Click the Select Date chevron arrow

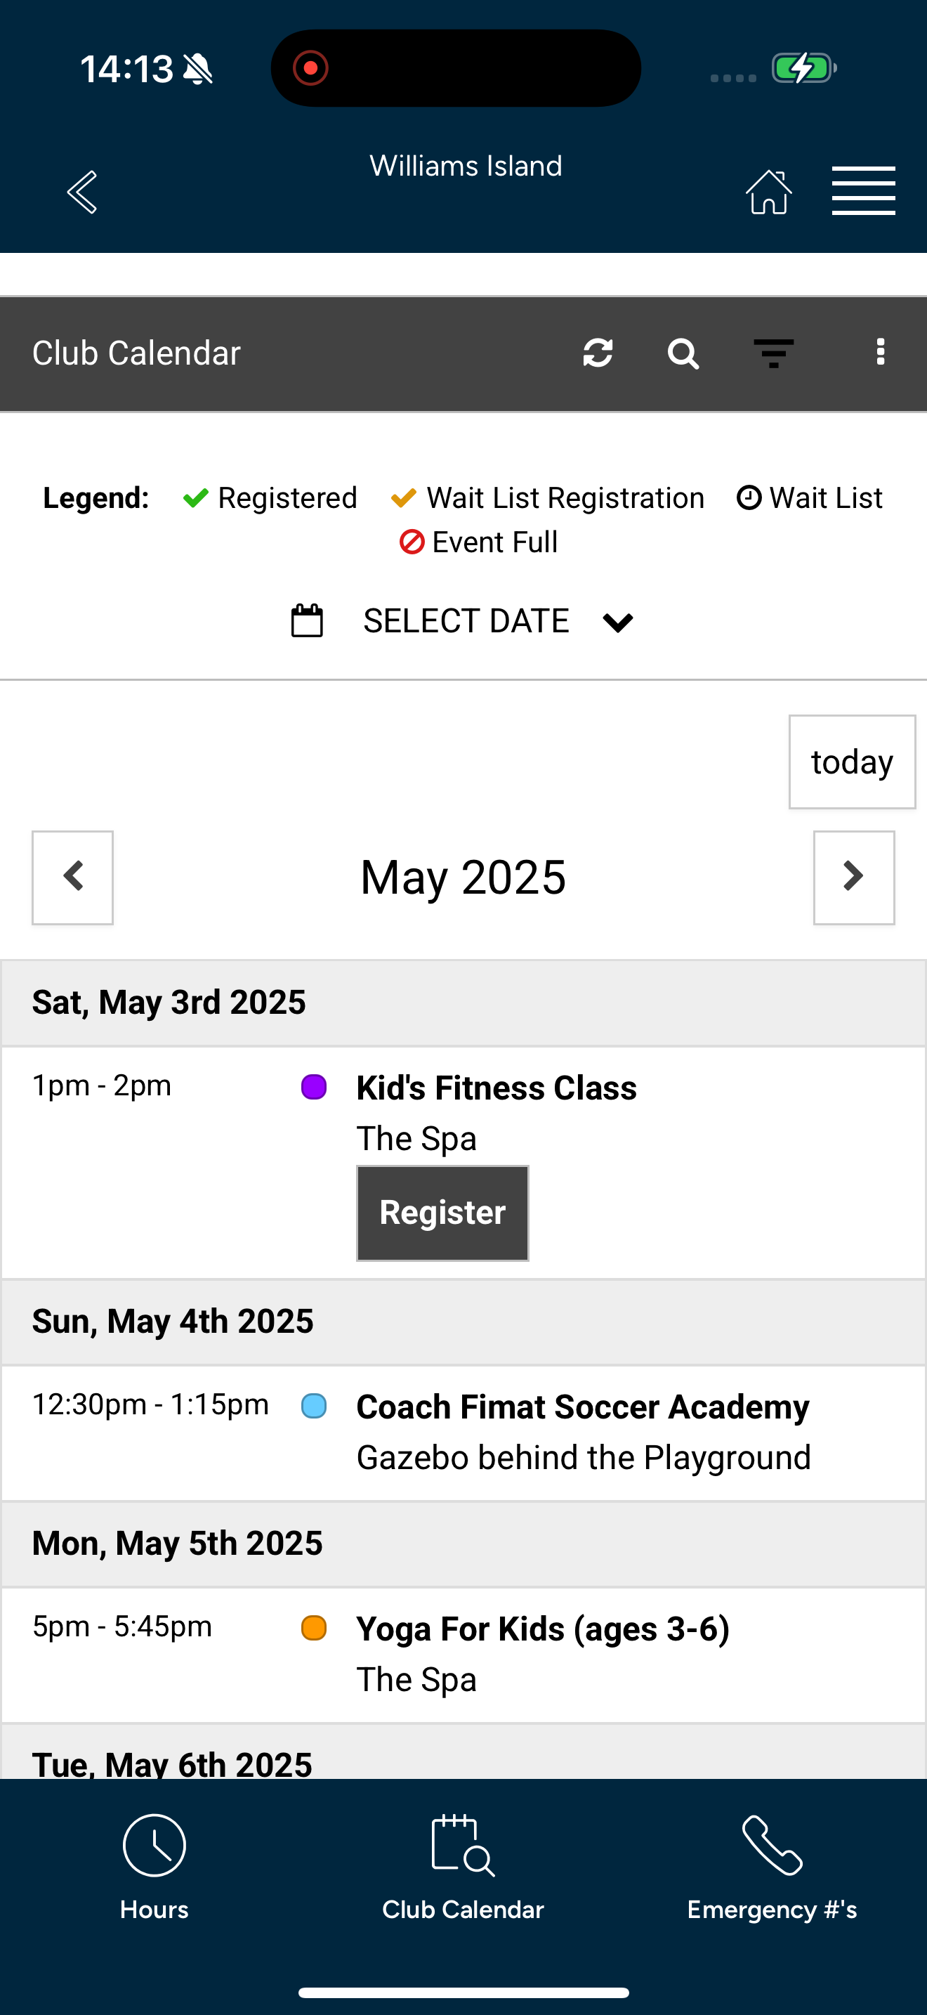(618, 622)
